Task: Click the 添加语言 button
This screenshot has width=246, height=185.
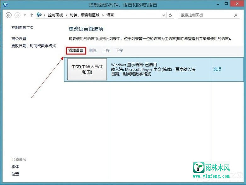Action: point(76,50)
